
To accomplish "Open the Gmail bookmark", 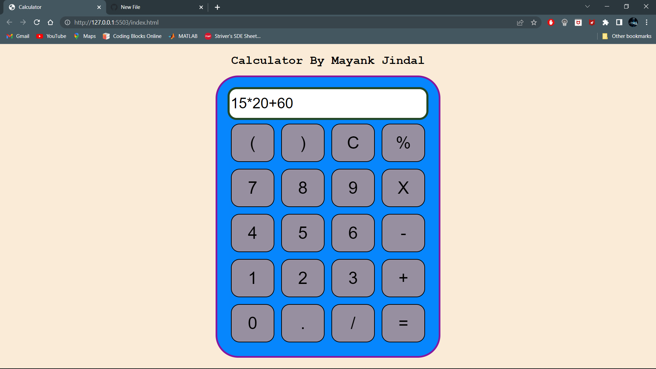I will pos(17,36).
